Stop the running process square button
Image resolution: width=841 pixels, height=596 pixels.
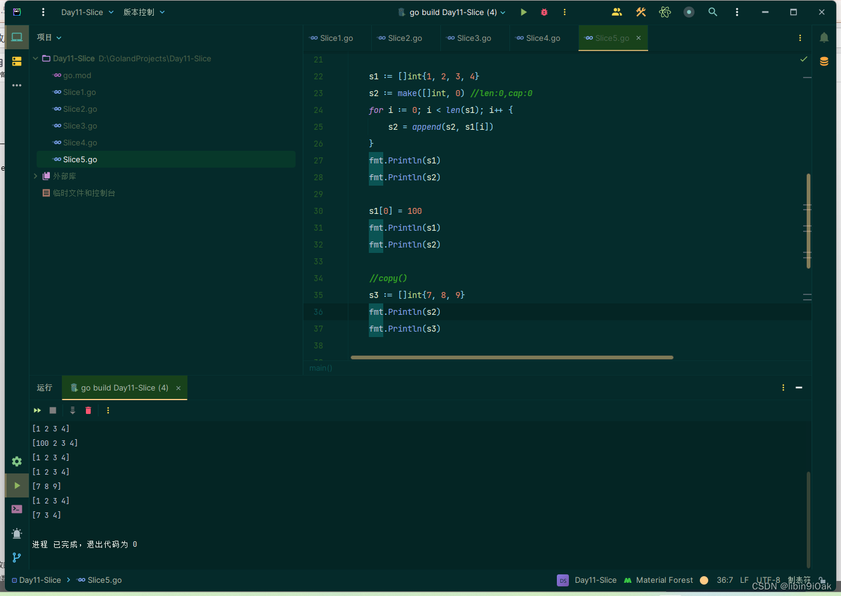point(53,410)
